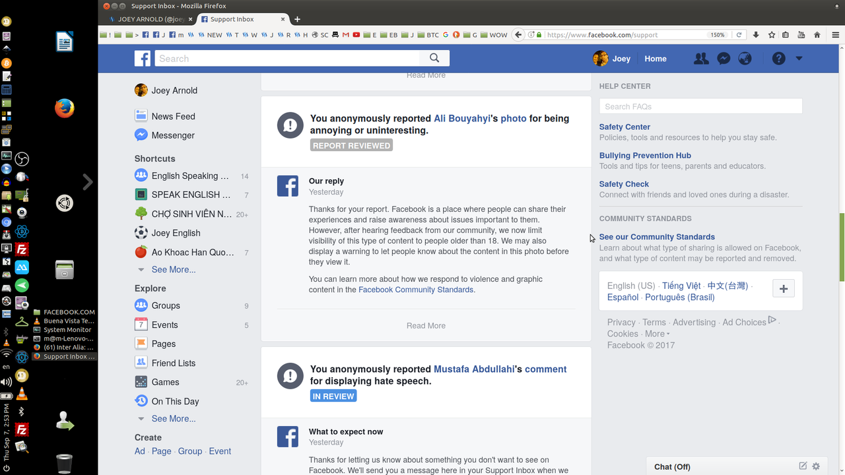This screenshot has height=475, width=845.
Task: Reload the page with the refresh icon
Action: click(739, 34)
